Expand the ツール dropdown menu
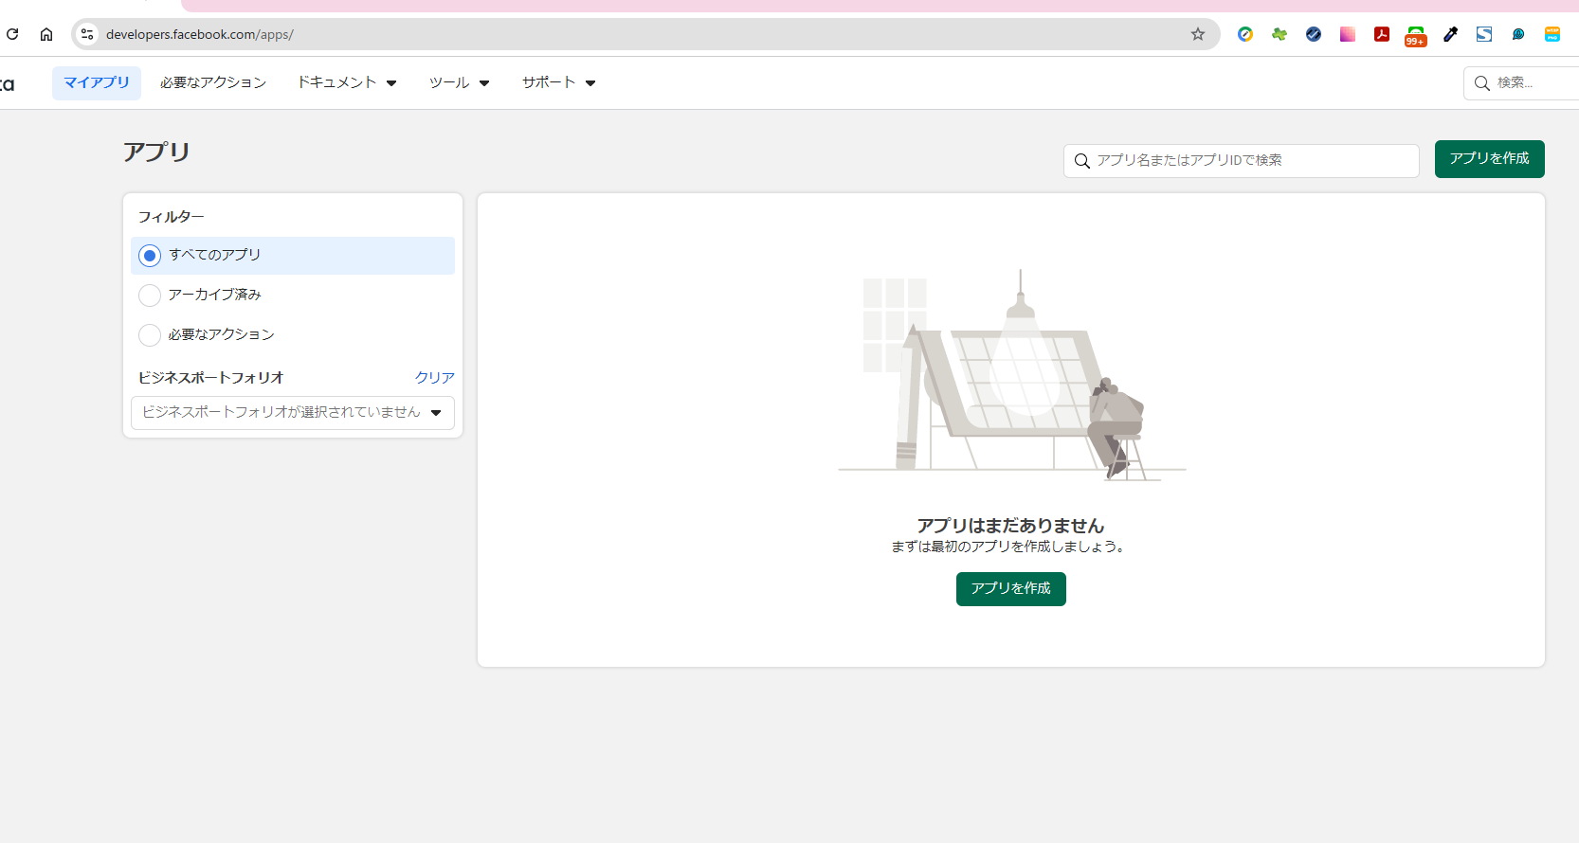Screen dimensions: 1579x843 tap(460, 82)
